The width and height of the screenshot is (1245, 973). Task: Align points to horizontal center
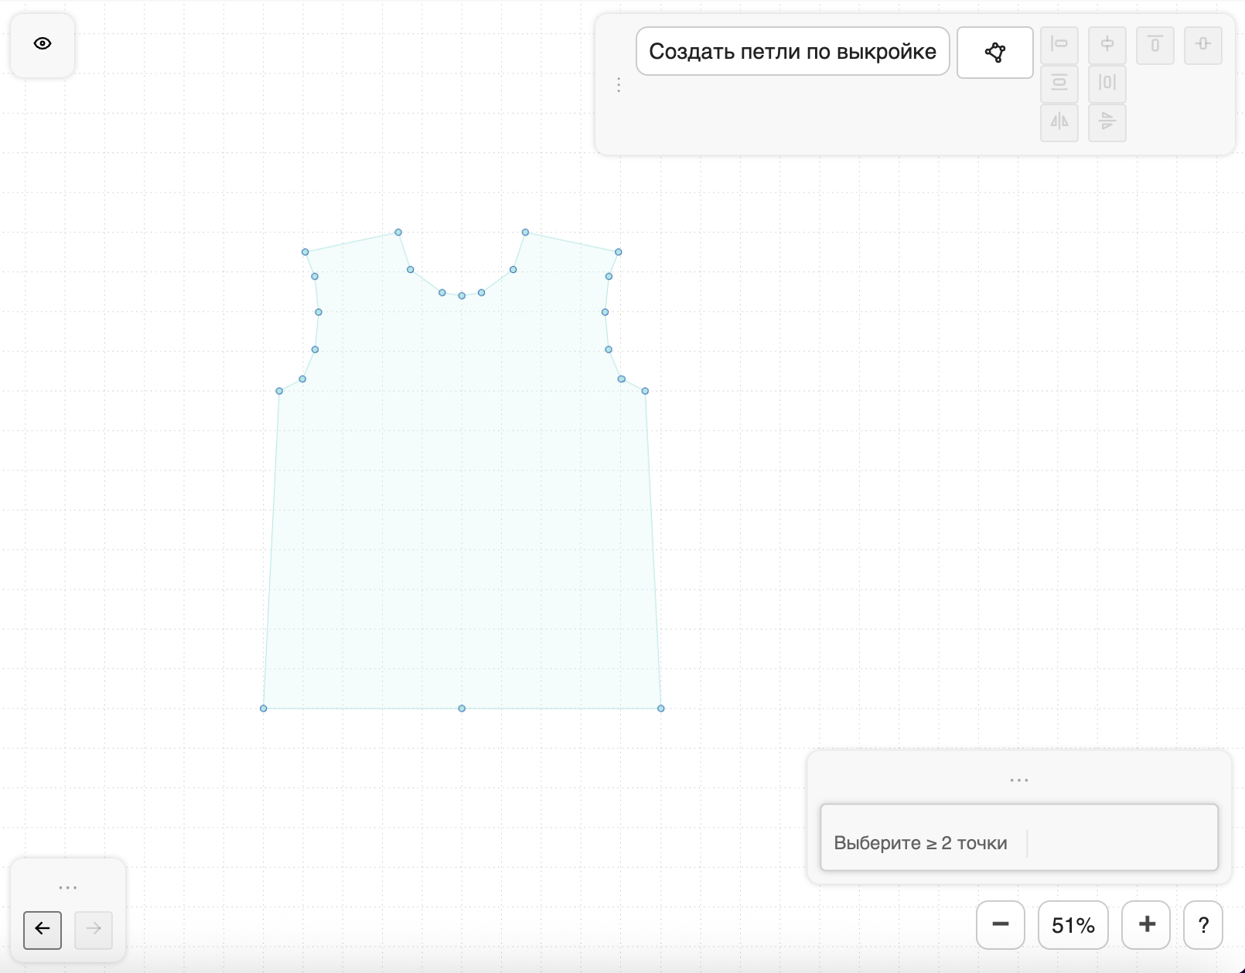point(1107,44)
